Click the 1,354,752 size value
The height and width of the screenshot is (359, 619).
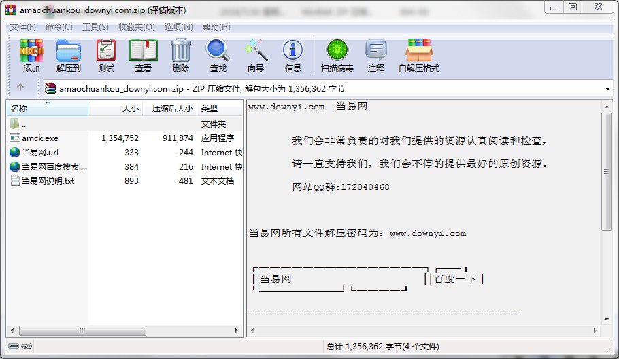[x=120, y=138]
